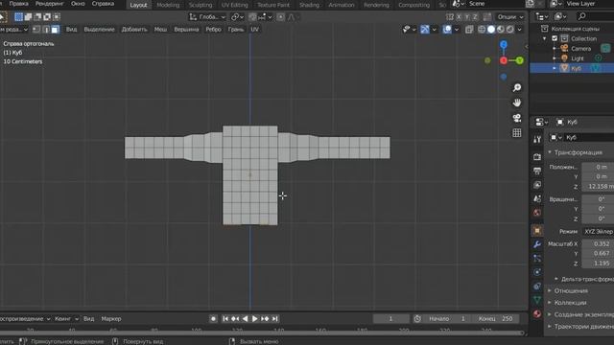The height and width of the screenshot is (345, 614).
Task: Switch to the Sculpting workspace tab
Action: [201, 5]
